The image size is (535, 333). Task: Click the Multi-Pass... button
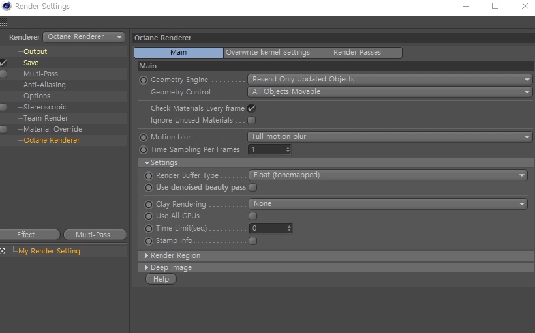(95, 235)
